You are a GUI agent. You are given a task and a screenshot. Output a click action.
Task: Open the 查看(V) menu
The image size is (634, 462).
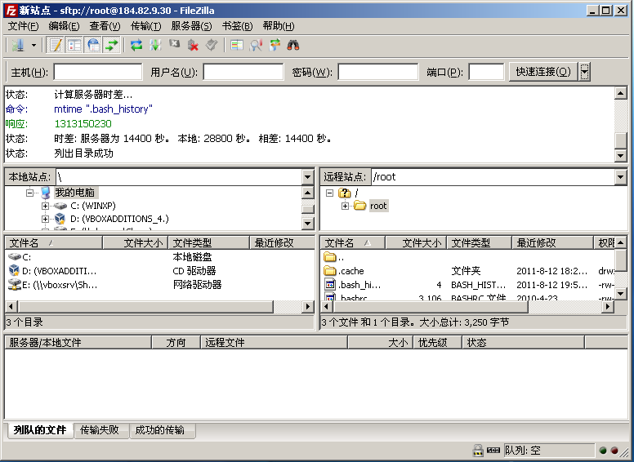[105, 26]
